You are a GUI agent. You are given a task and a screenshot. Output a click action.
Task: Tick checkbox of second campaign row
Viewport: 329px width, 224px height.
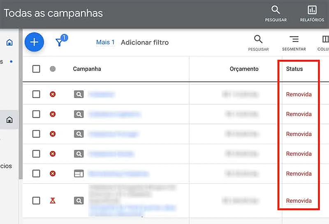pos(36,114)
